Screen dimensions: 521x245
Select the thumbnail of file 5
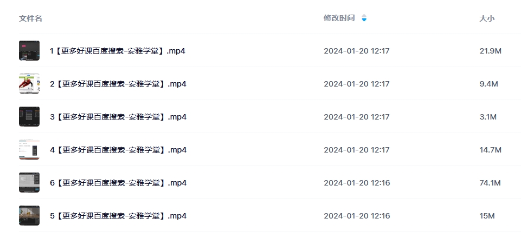click(29, 215)
